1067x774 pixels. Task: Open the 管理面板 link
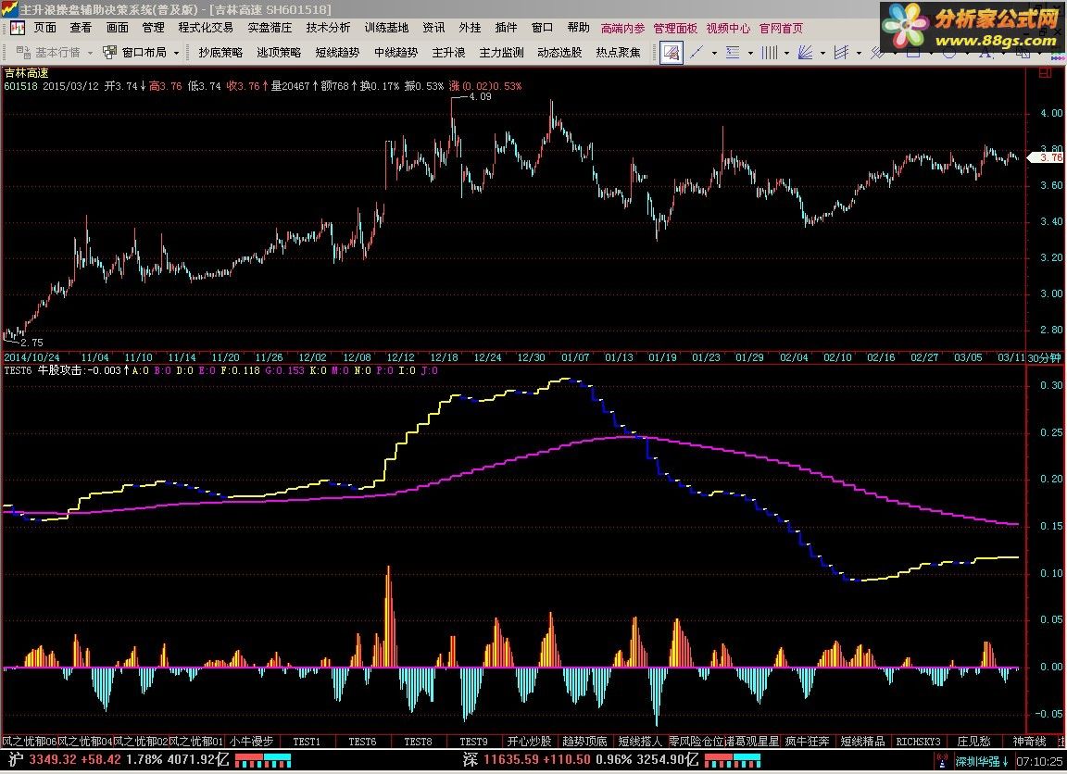[675, 29]
